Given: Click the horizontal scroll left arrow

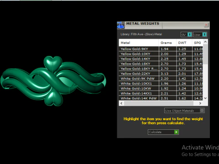Looking at the screenshot, I should coord(121,103).
